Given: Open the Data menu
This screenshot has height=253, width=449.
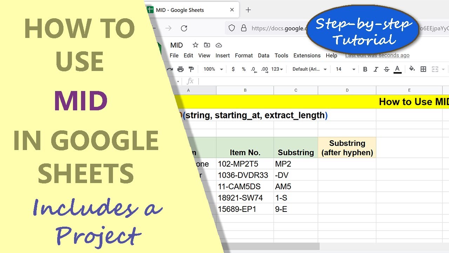Looking at the screenshot, I should pos(263,56).
